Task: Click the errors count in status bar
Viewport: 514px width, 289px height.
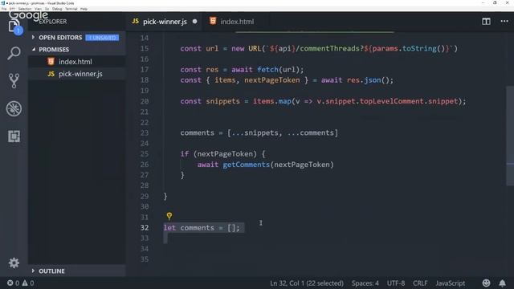Action: pos(14,283)
